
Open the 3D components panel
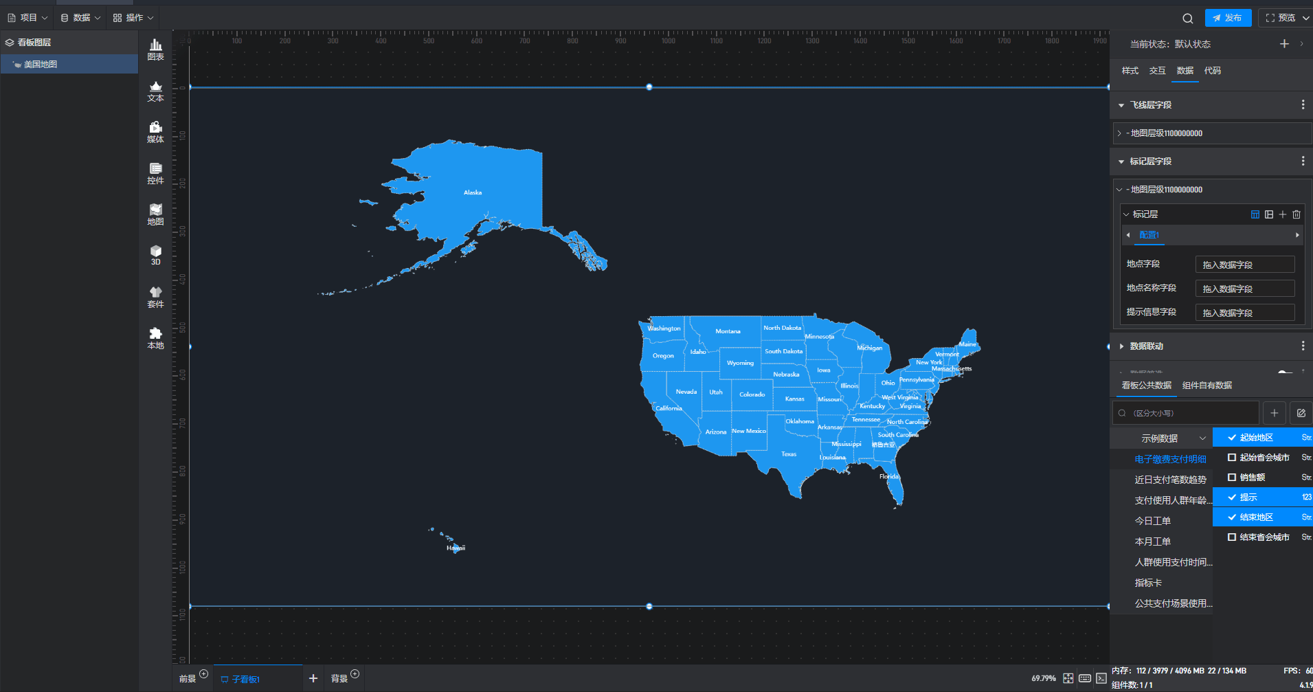click(156, 255)
